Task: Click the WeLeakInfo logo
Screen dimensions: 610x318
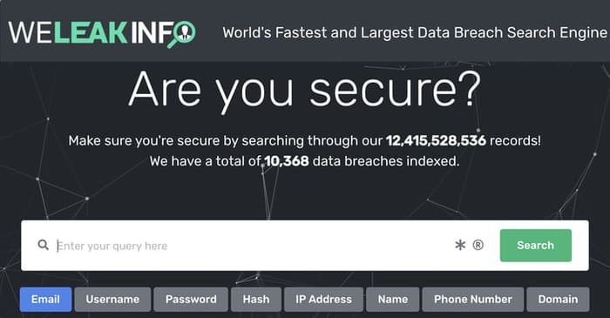Action: 102,33
